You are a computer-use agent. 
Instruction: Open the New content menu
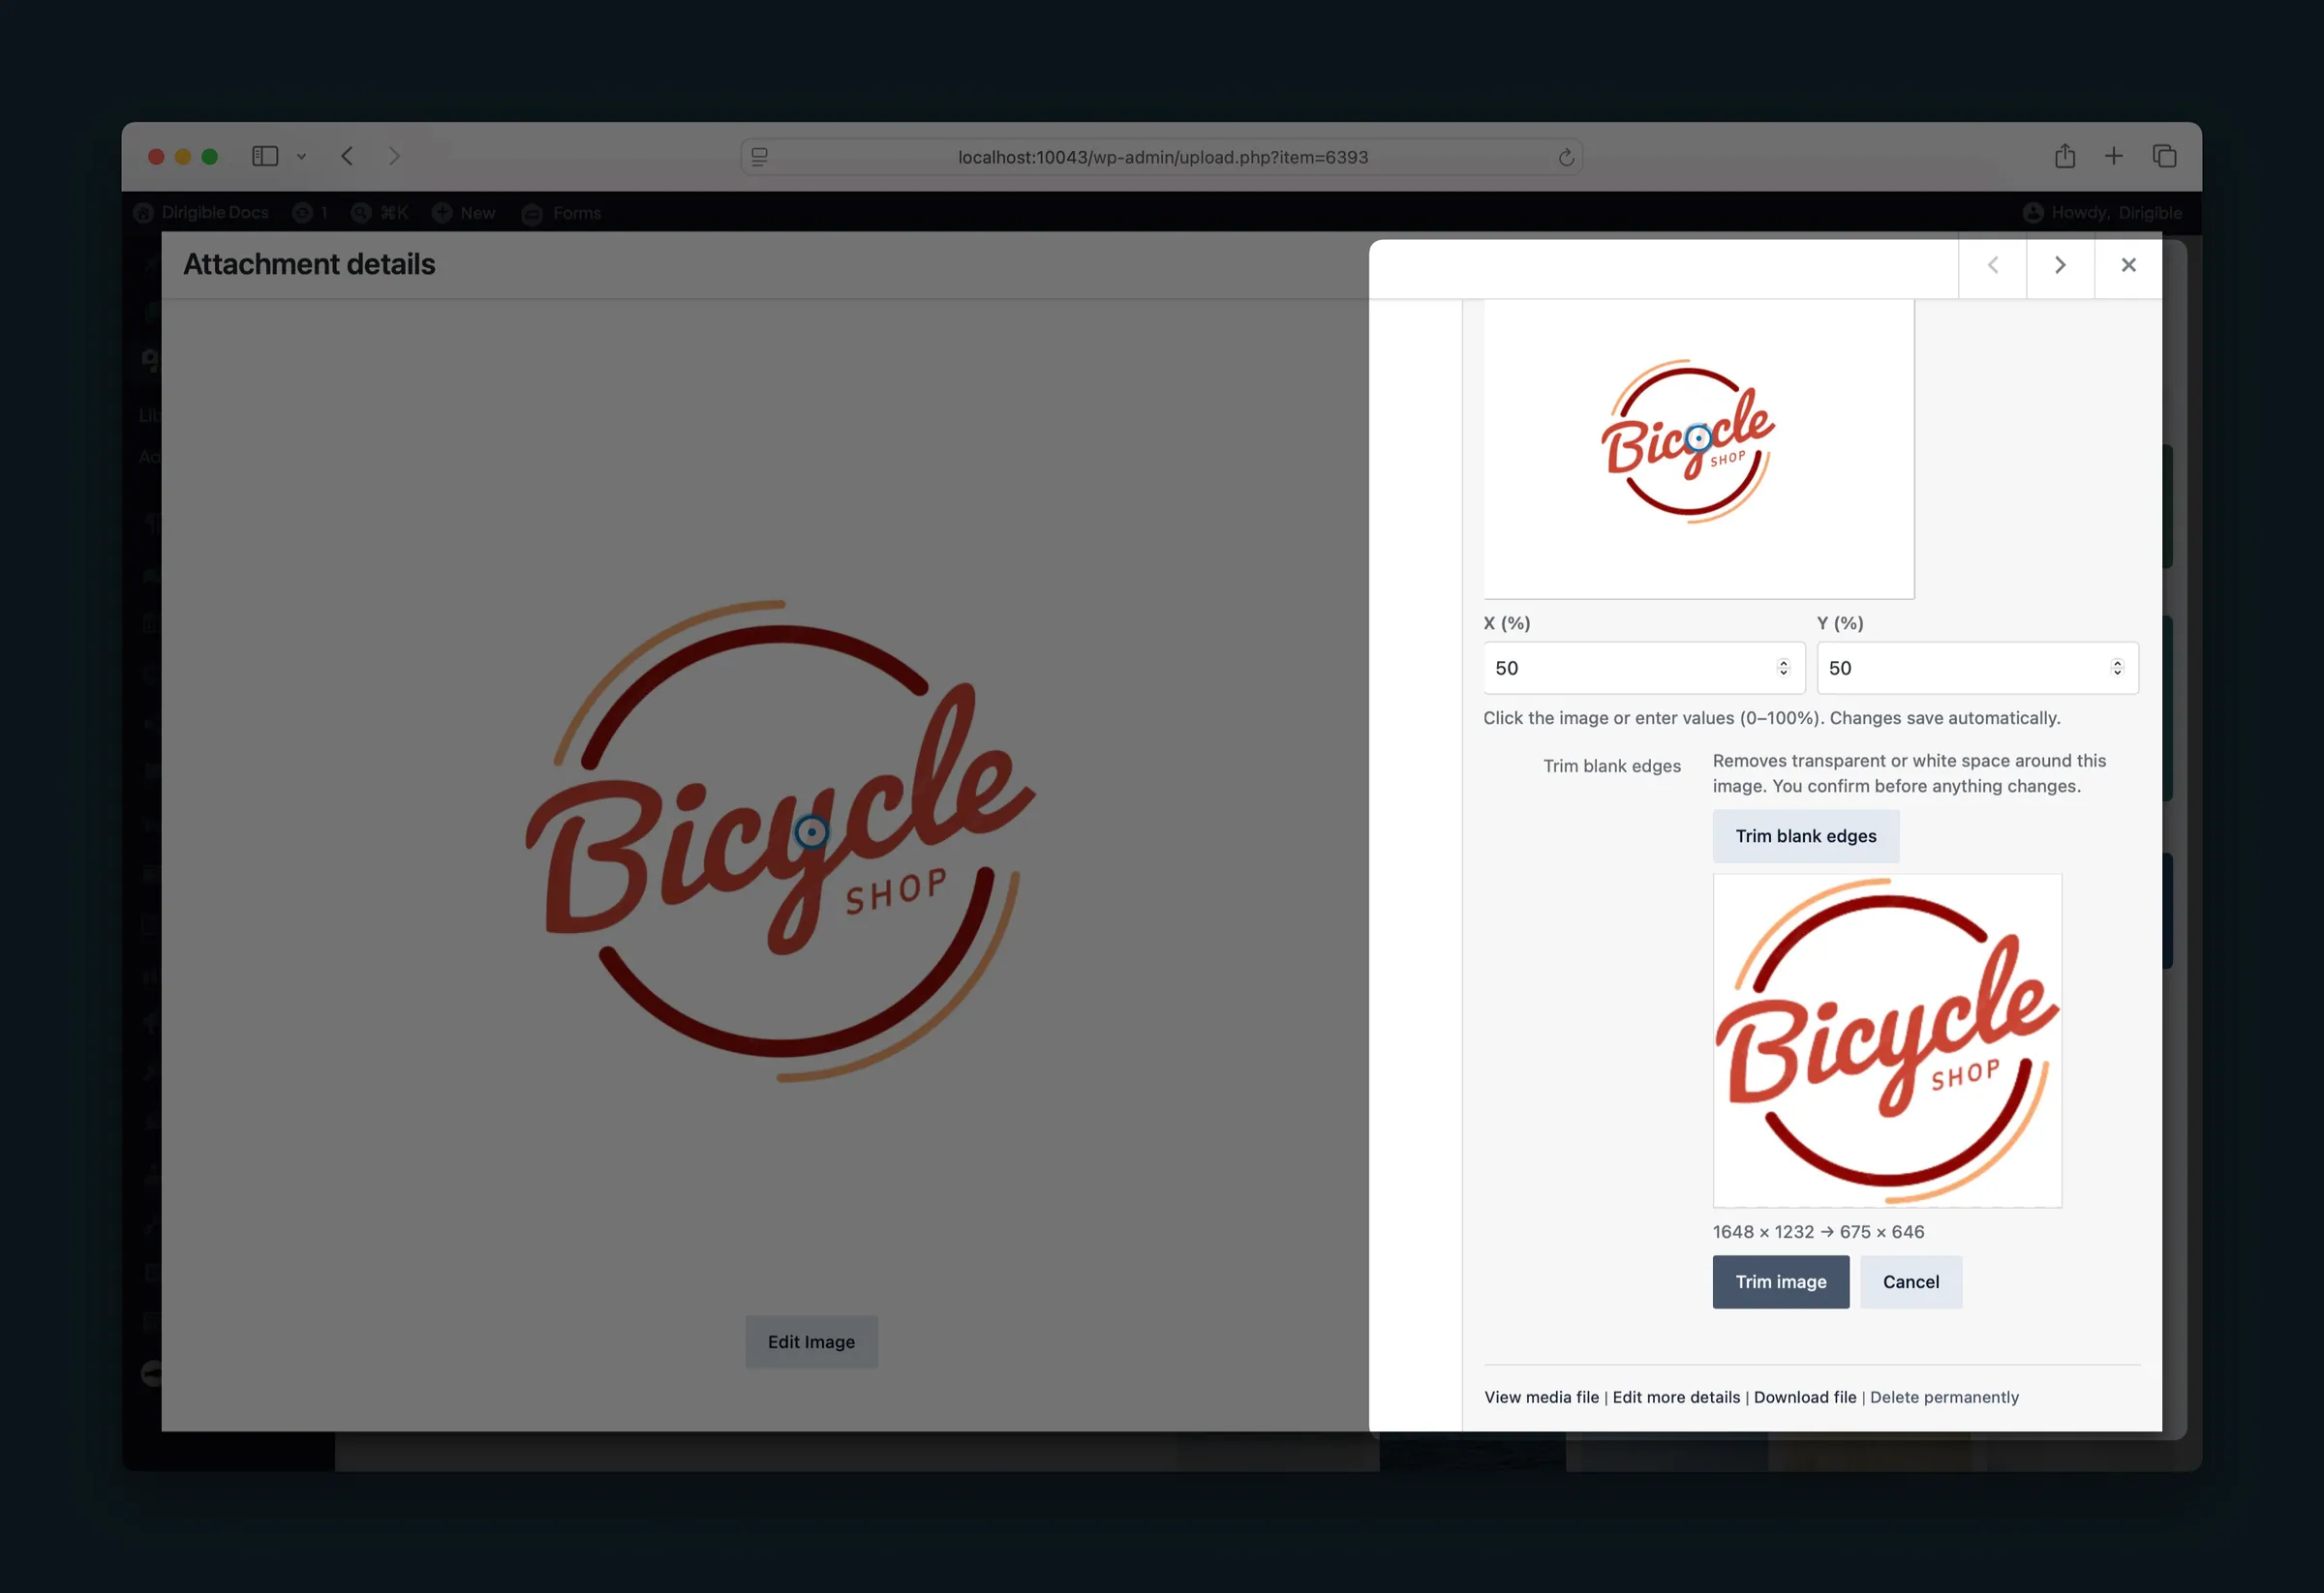464,212
